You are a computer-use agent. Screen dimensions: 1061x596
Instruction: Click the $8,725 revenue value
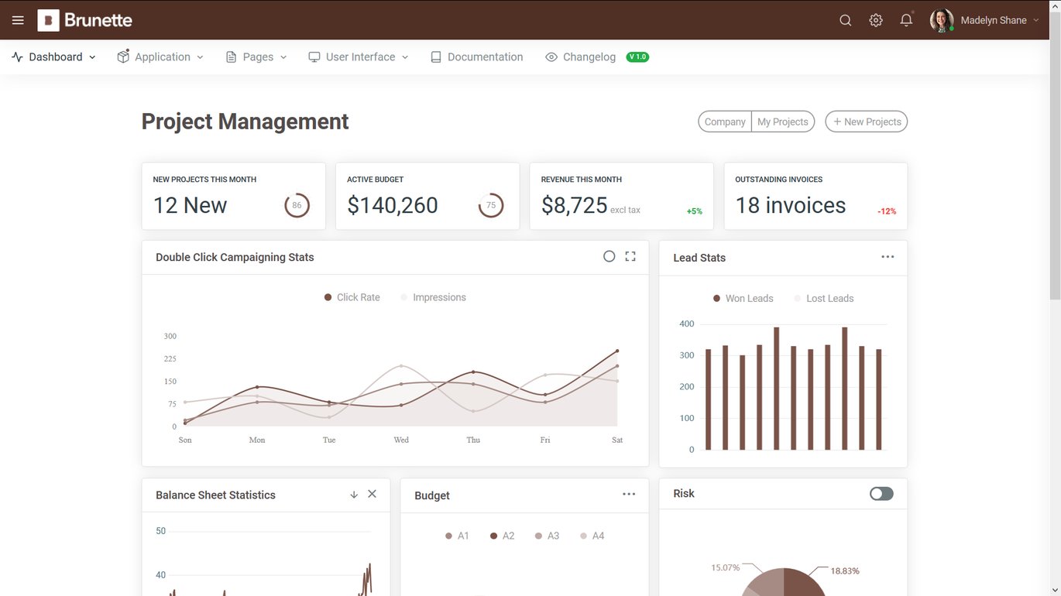pos(574,205)
